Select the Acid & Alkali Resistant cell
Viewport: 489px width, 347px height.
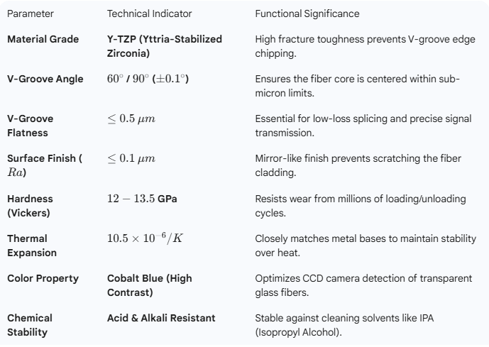tap(160, 318)
